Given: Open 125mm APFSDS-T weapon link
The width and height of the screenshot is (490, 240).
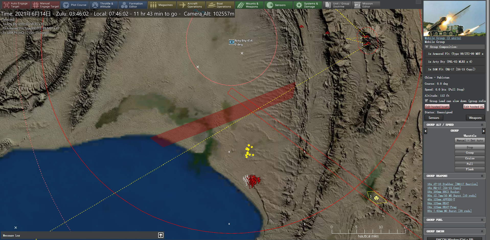Looking at the screenshot, I should [x=441, y=199].
